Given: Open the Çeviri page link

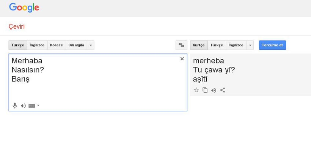Looking at the screenshot, I should coord(17,26).
